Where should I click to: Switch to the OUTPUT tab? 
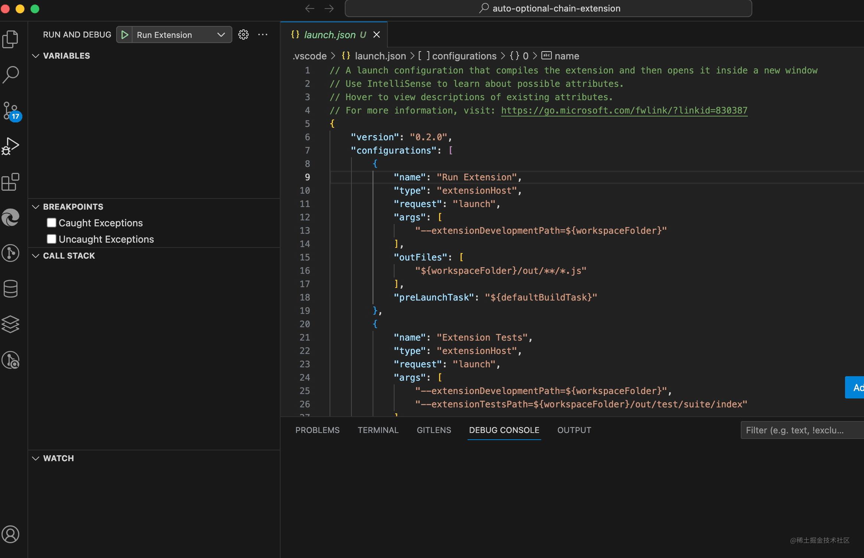(x=574, y=430)
